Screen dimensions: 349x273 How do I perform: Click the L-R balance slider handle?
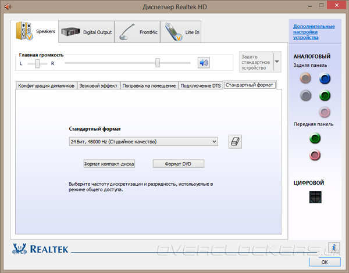[37, 63]
